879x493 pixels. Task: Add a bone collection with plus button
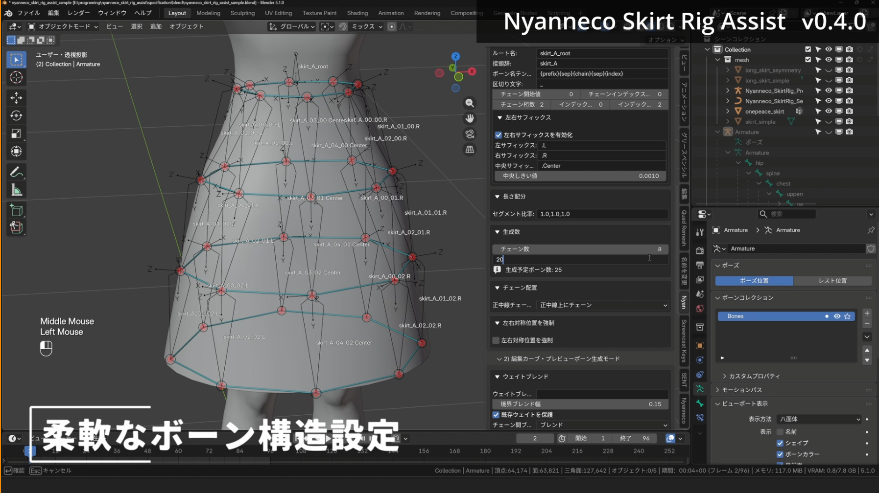867,314
